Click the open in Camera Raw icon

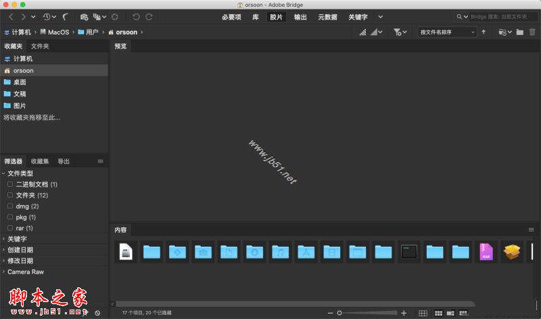point(115,17)
